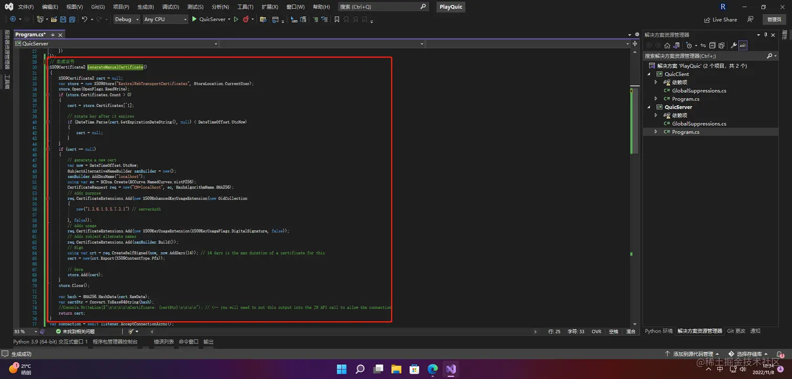
Task: Start without debugging using the hollow play icon
Action: pos(236,19)
